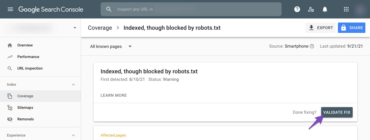Click the Export button
Screen dimensions: 370x140
point(321,28)
